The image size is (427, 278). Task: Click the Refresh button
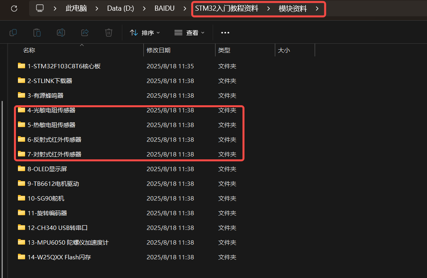[x=14, y=8]
